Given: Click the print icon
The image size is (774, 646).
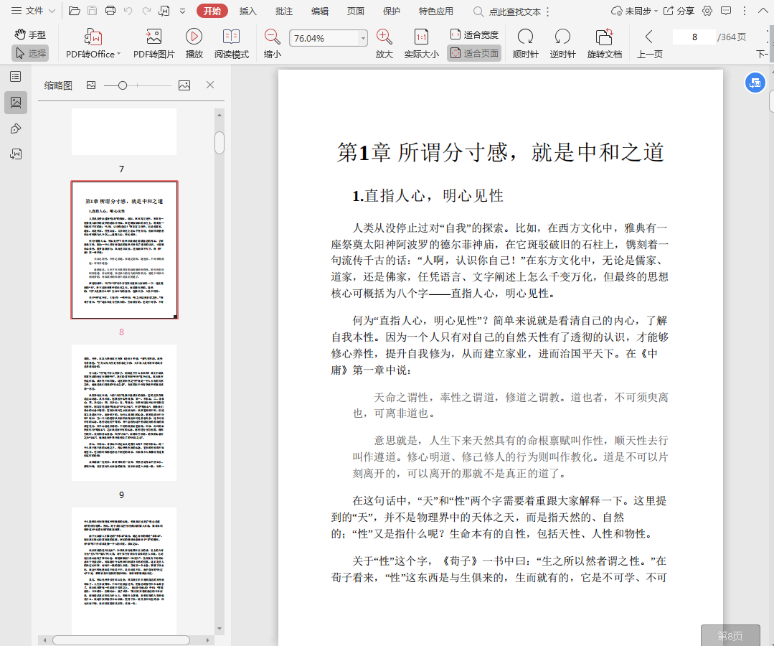Looking at the screenshot, I should [110, 10].
